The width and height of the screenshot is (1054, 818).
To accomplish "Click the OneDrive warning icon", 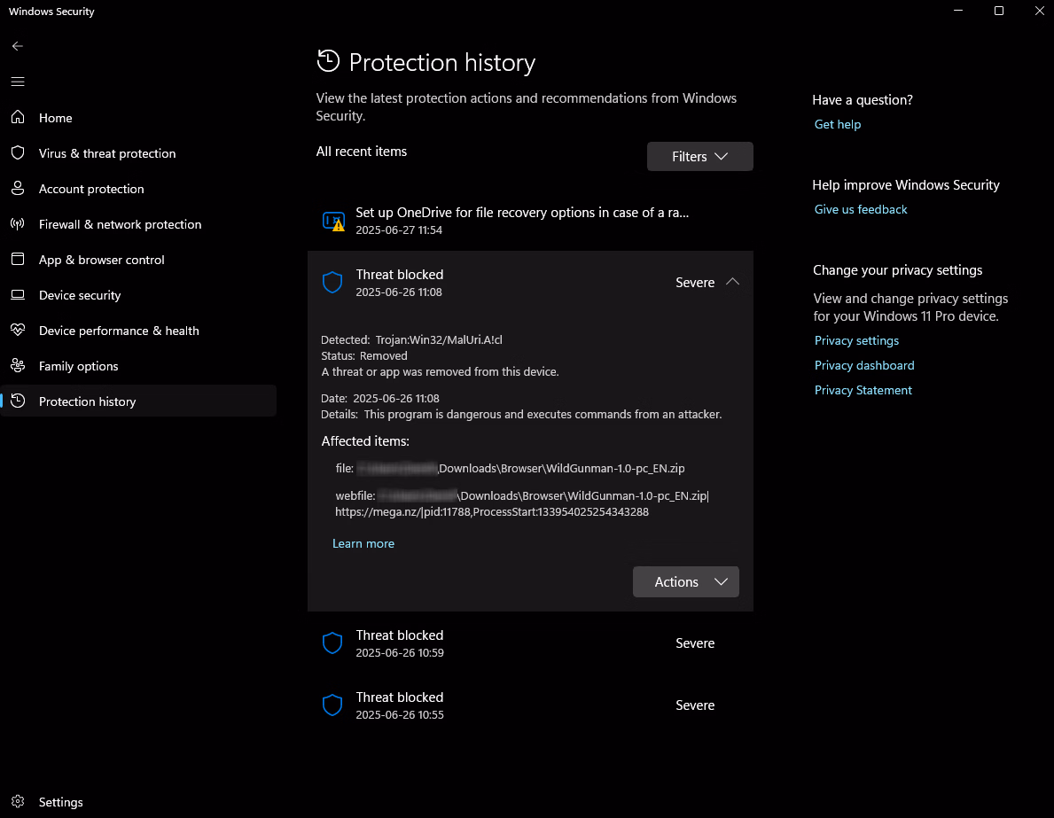I will point(333,221).
